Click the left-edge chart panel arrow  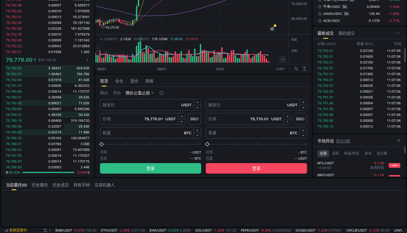click(x=97, y=50)
